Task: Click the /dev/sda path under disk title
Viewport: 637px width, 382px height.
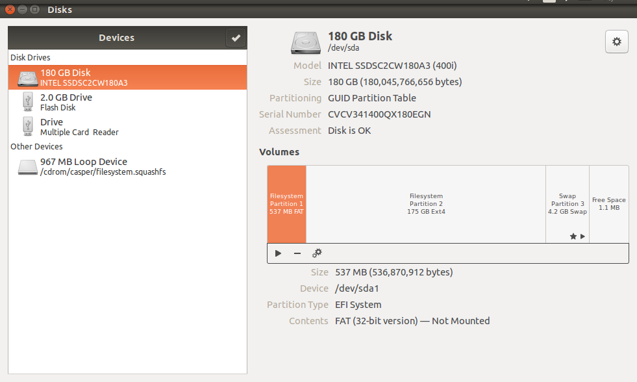Action: pyautogui.click(x=343, y=48)
